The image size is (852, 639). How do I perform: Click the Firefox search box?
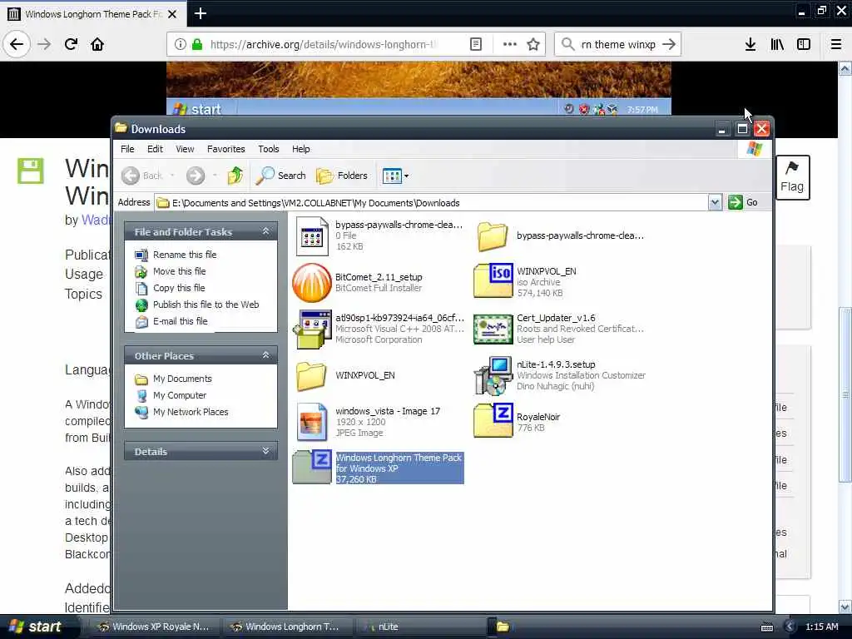click(617, 44)
